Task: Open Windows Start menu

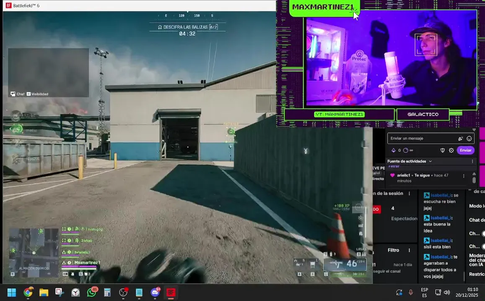Action: [x=11, y=292]
